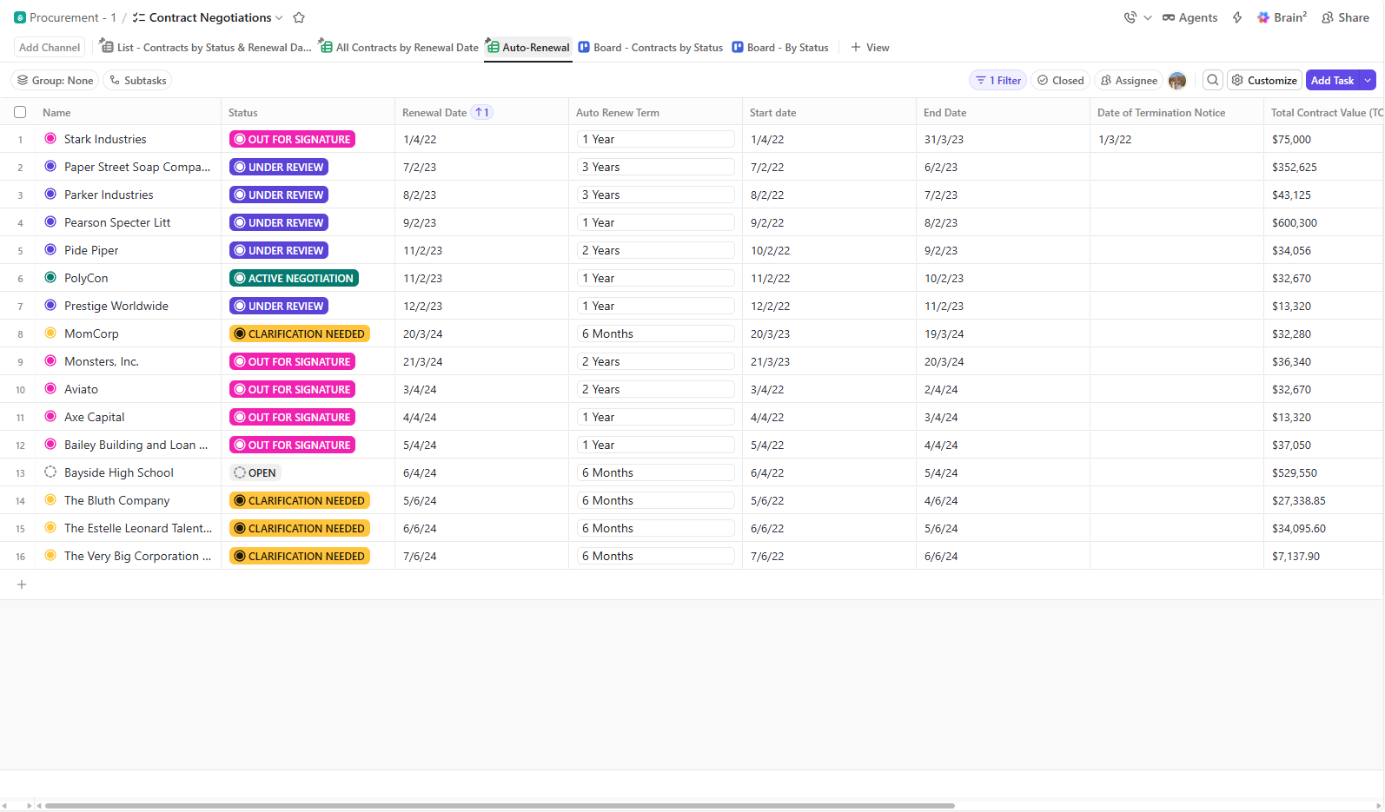Click Parker Industries status circle icon

pyautogui.click(x=50, y=194)
